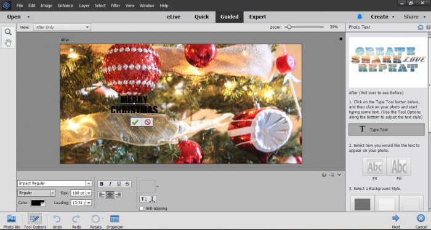Image resolution: width=431 pixels, height=230 pixels.
Task: Collapse the tool options panel chevron
Action: (x=339, y=175)
